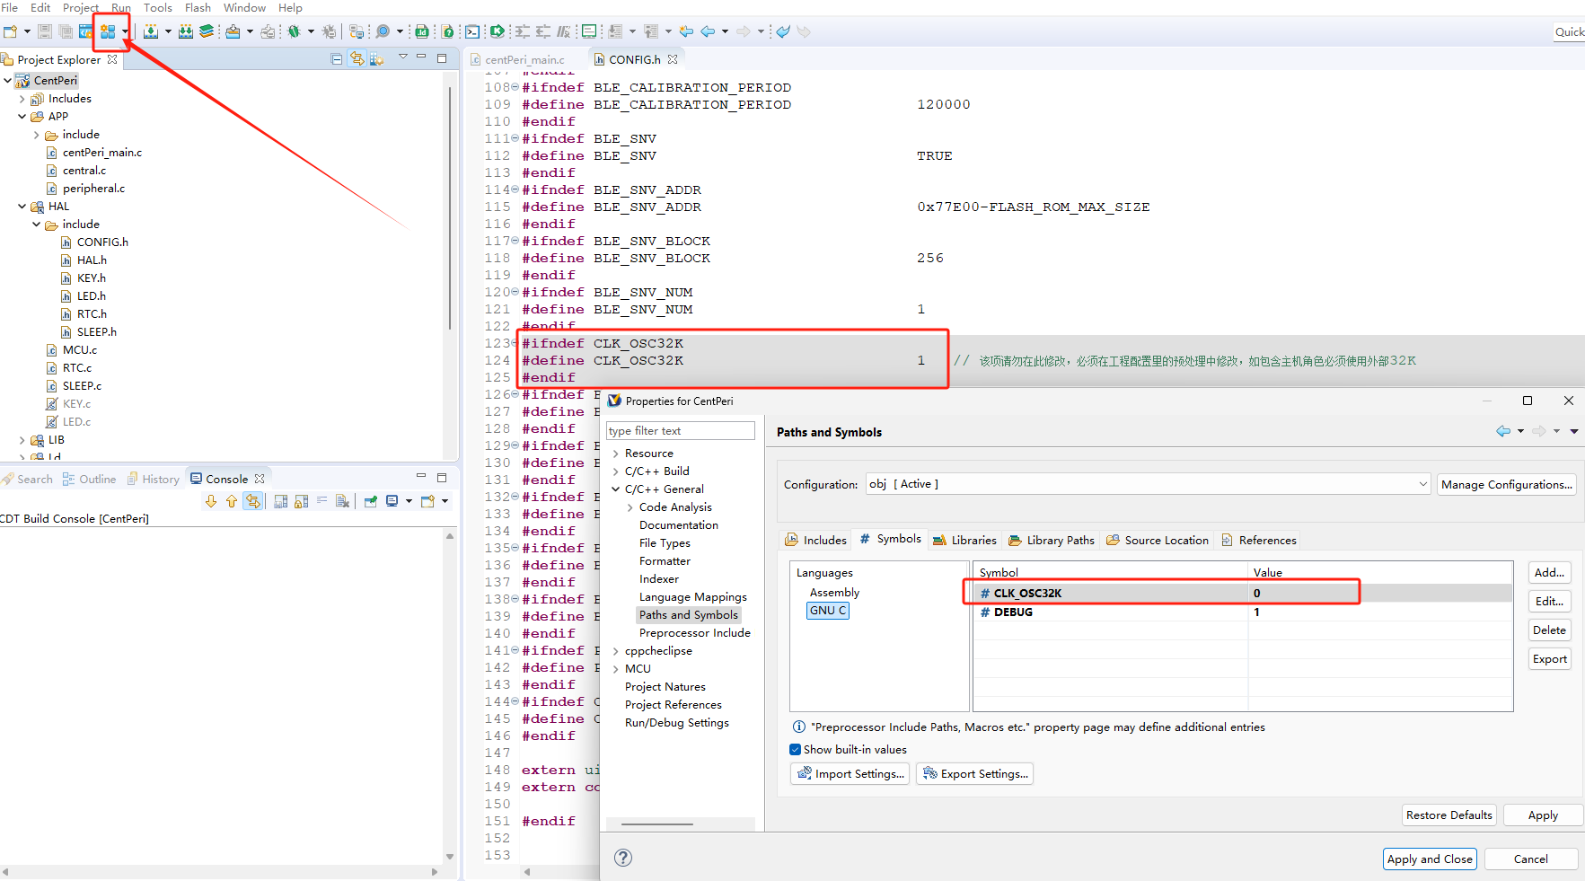Switch to the Outline view tab
Screen dimensions: 1585x881
[x=89, y=479]
